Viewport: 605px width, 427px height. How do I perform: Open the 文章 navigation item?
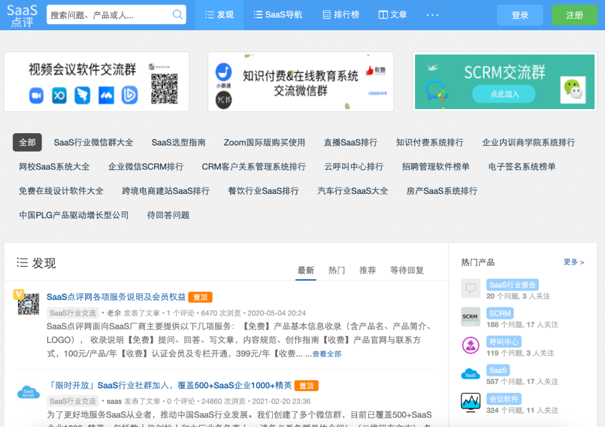tap(393, 15)
